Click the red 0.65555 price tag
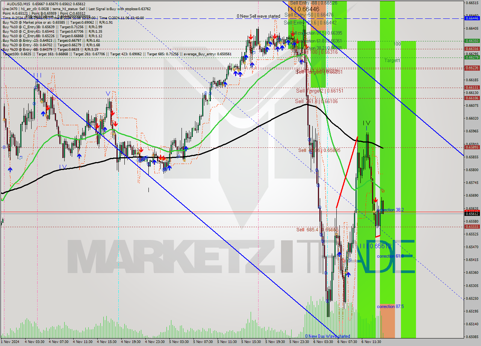 (x=472, y=226)
